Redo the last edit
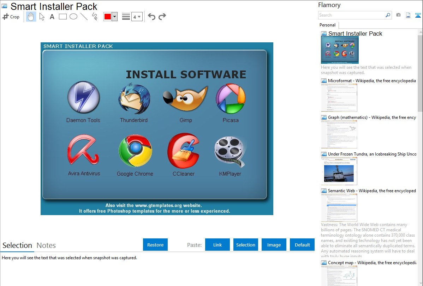 (x=162, y=17)
